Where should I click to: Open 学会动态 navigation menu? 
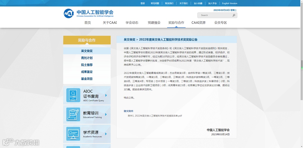click(x=132, y=23)
